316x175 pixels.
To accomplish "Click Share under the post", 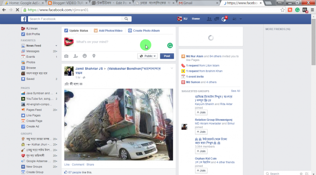I will tap(90, 165).
